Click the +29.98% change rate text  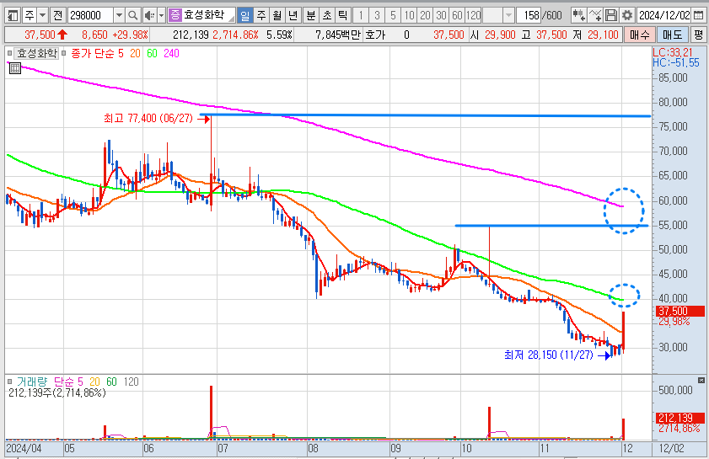pos(130,35)
